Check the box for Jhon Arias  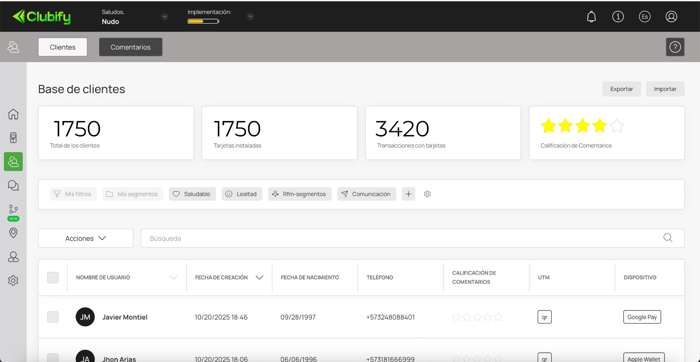(x=53, y=358)
